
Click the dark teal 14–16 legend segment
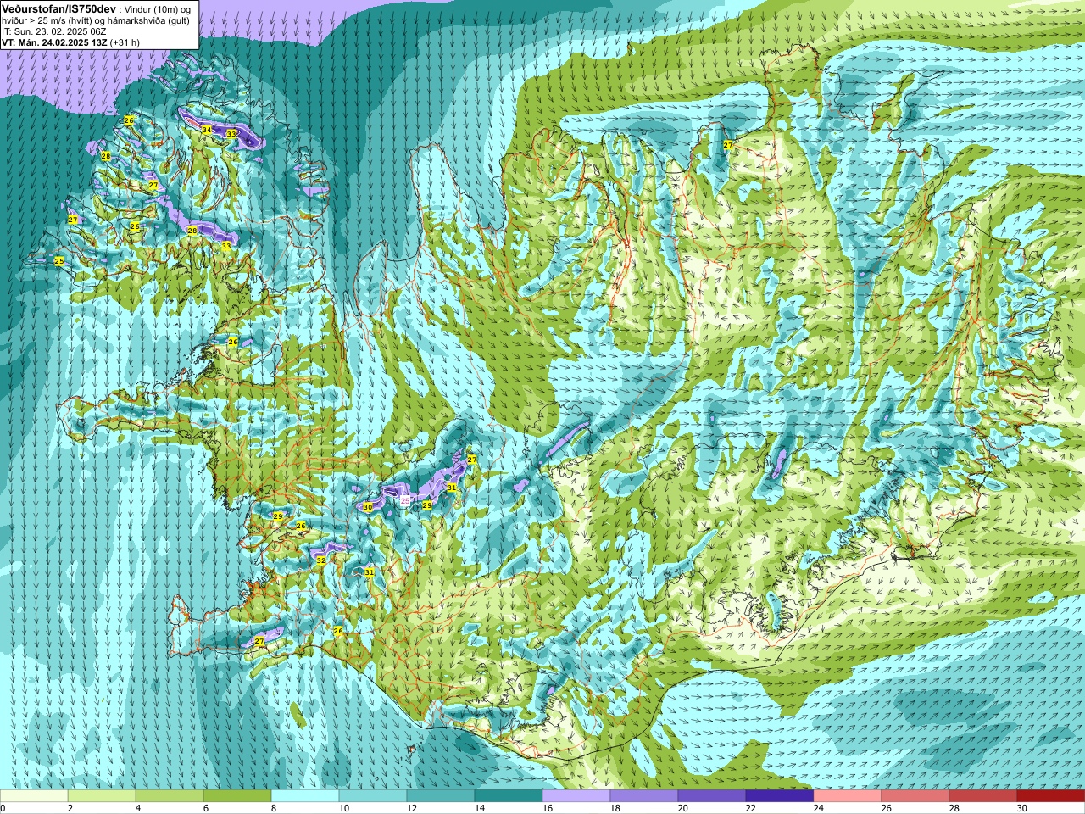tap(509, 796)
